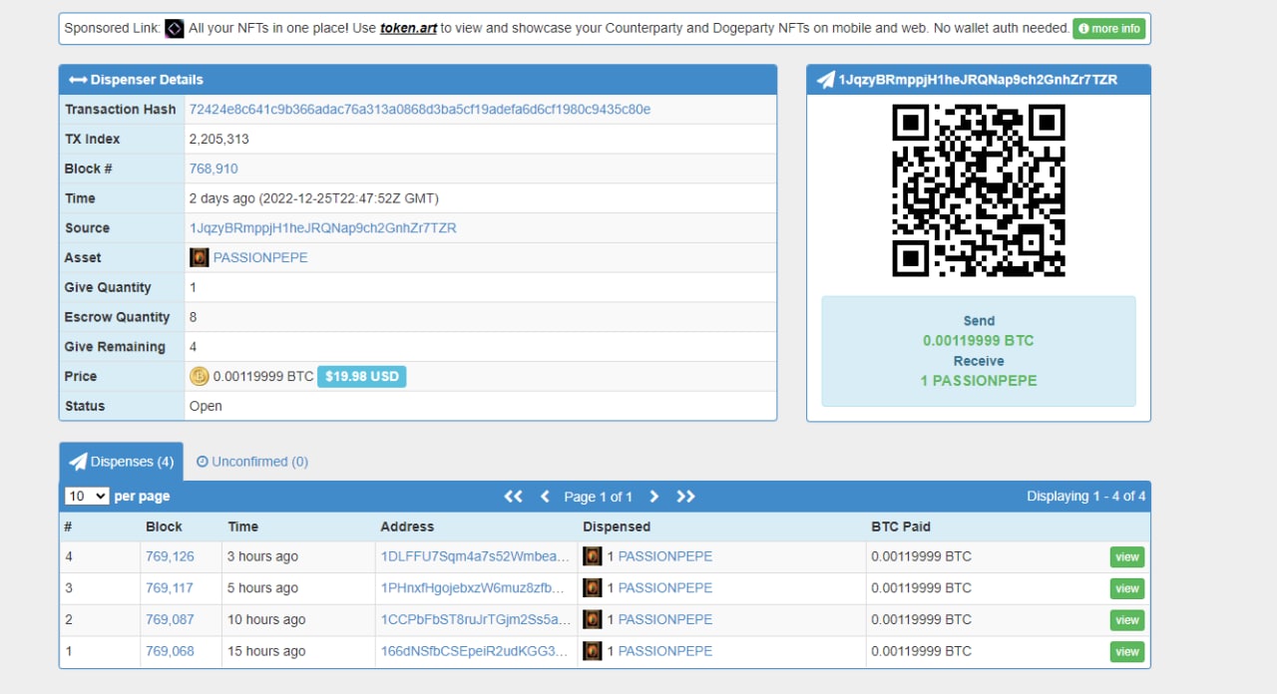This screenshot has width=1277, height=694.
Task: Go to the first page of dispenses
Action: [514, 497]
